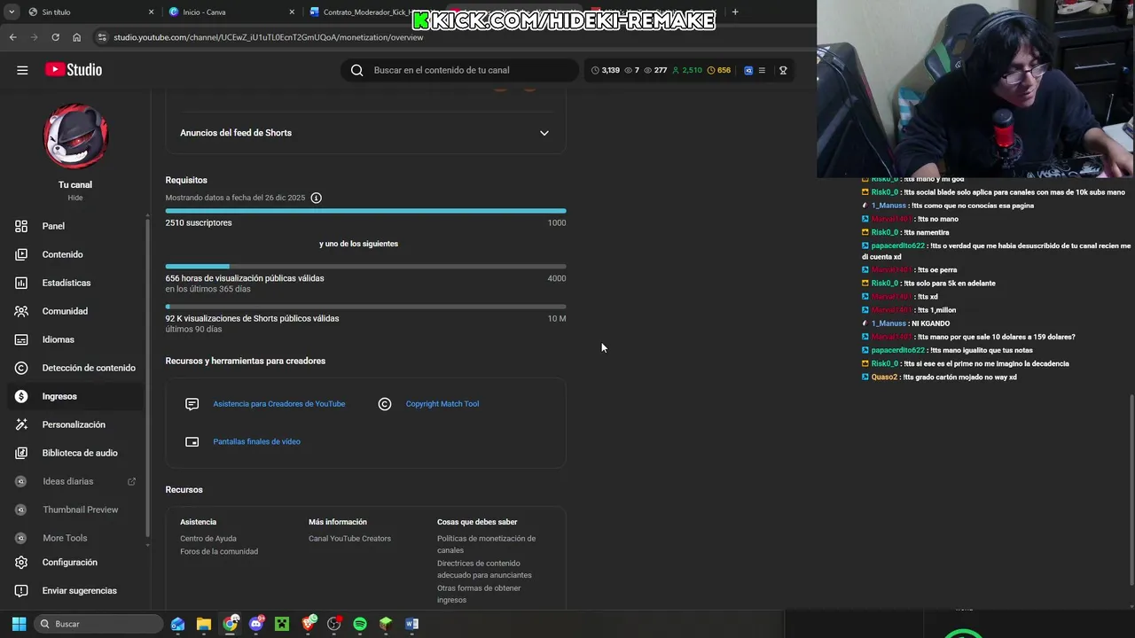Open the Windows Start menu

(19, 624)
